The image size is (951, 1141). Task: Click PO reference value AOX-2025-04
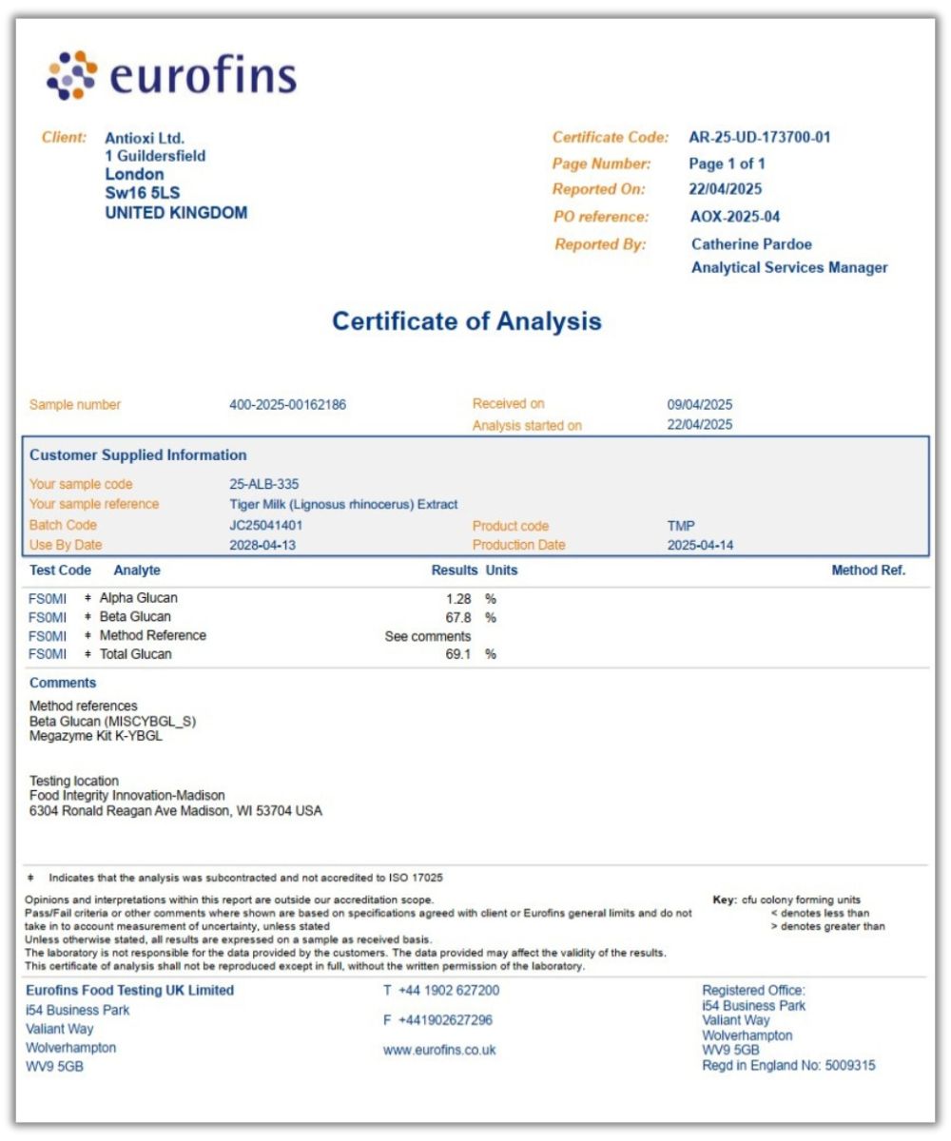[735, 217]
